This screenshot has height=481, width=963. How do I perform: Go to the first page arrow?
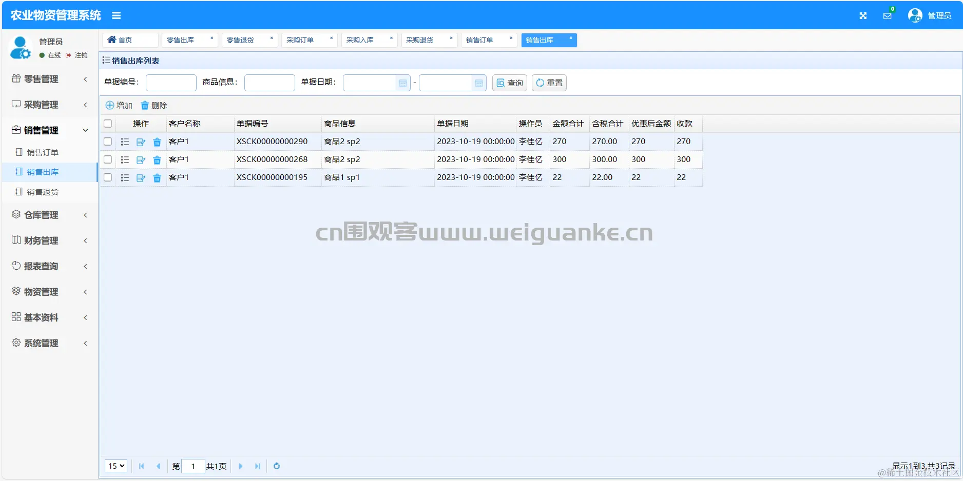[141, 466]
